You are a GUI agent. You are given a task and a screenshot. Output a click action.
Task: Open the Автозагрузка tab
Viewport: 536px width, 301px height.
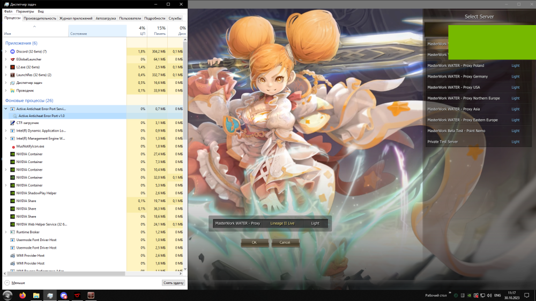pyautogui.click(x=105, y=18)
